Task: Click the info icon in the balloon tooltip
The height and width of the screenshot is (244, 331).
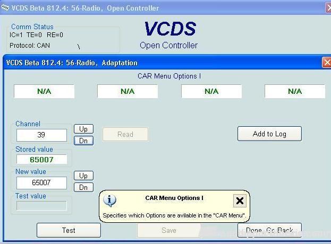Action: (109, 201)
